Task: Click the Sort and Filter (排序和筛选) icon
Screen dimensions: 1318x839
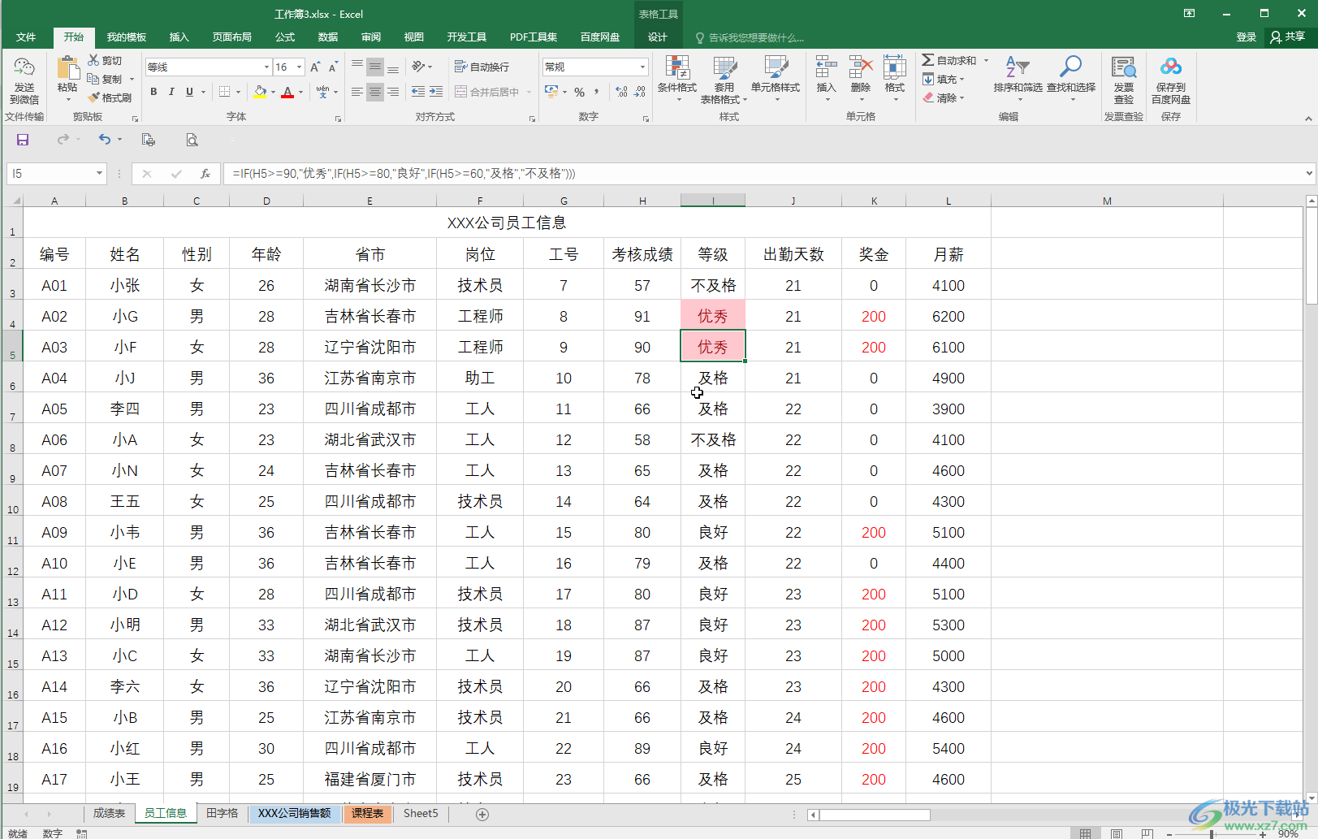Action: coord(1017,68)
